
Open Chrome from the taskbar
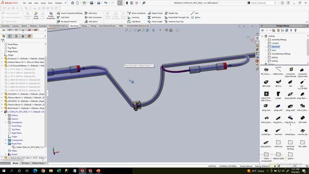(x=43, y=171)
